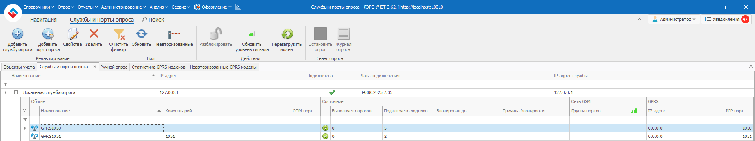Image resolution: width=755 pixels, height=141 pixels.
Task: Sort by IP-адрес column header
Action: click(232, 76)
